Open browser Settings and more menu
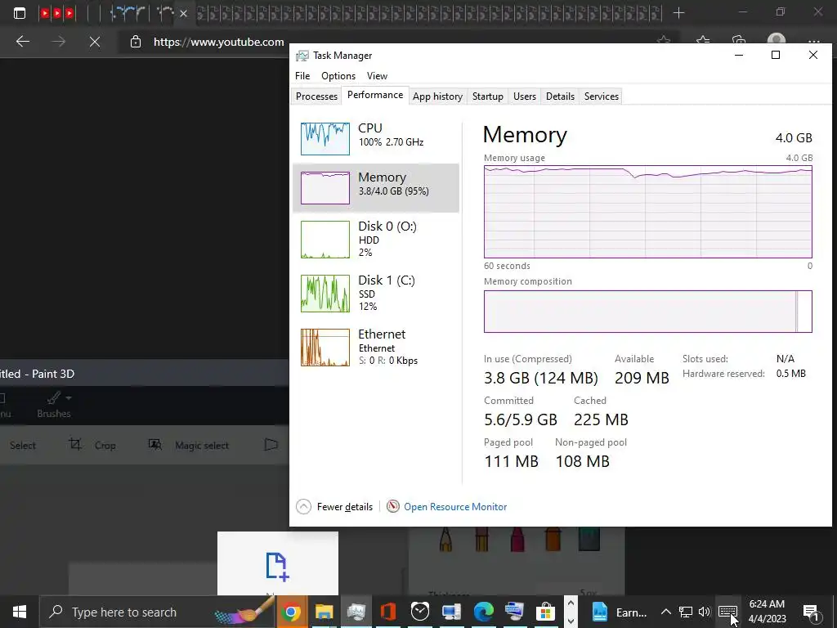The height and width of the screenshot is (628, 837). click(x=813, y=42)
